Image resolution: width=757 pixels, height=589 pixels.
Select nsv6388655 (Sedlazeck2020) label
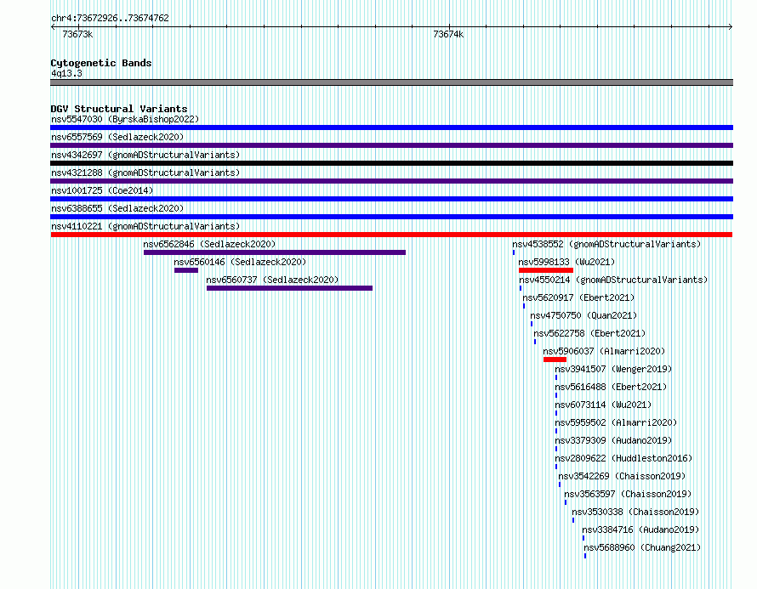point(117,208)
